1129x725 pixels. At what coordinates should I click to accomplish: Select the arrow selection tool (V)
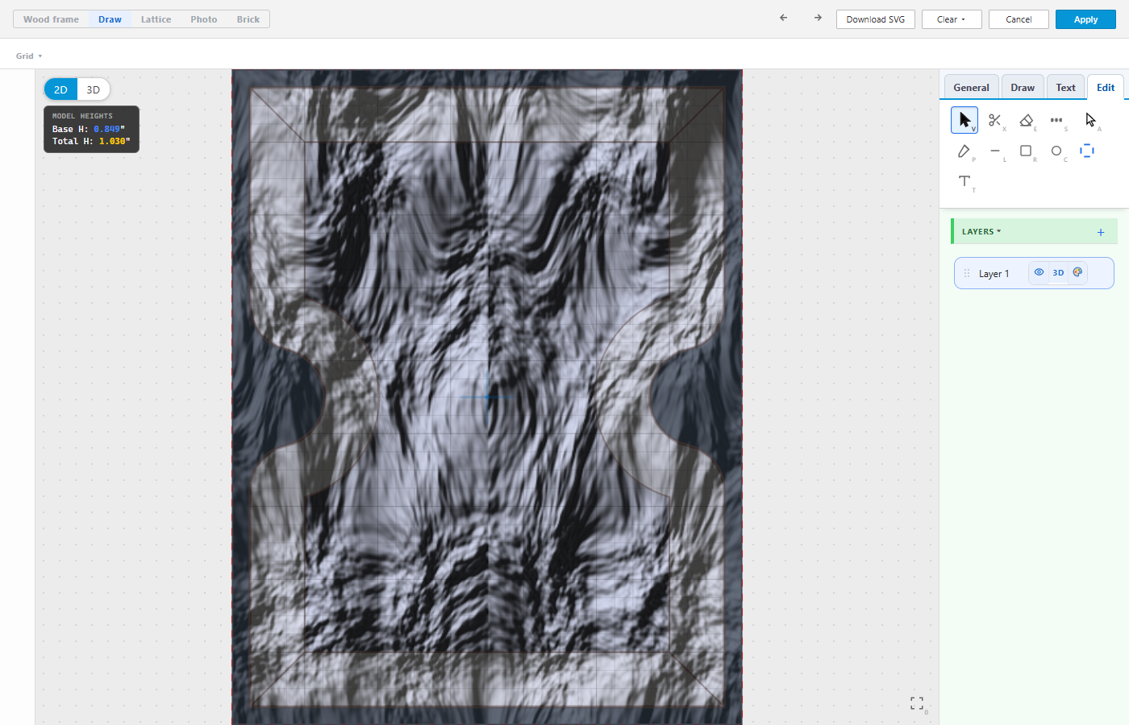point(964,120)
